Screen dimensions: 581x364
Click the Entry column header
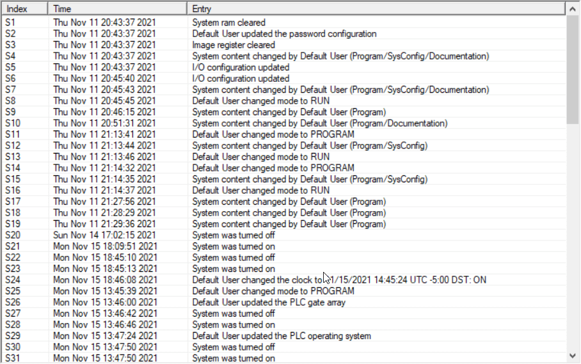pos(376,9)
